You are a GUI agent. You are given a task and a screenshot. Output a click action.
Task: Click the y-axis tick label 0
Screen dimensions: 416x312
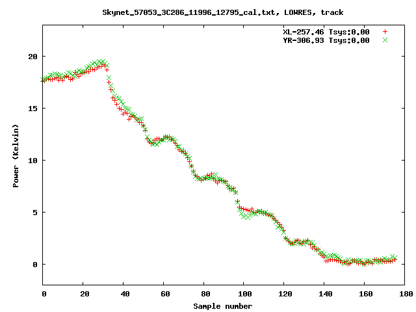point(35,265)
